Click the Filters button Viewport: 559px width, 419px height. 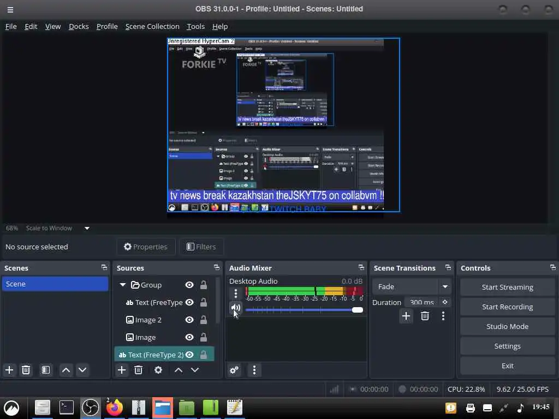point(201,247)
